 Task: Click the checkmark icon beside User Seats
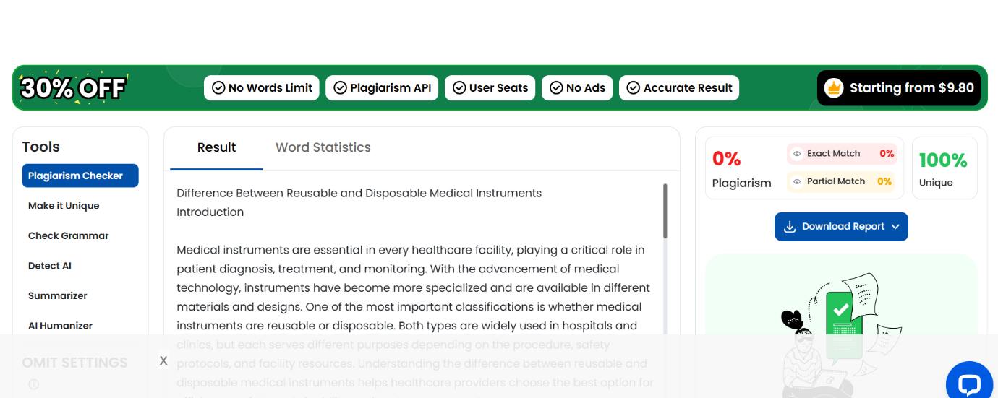click(x=459, y=88)
